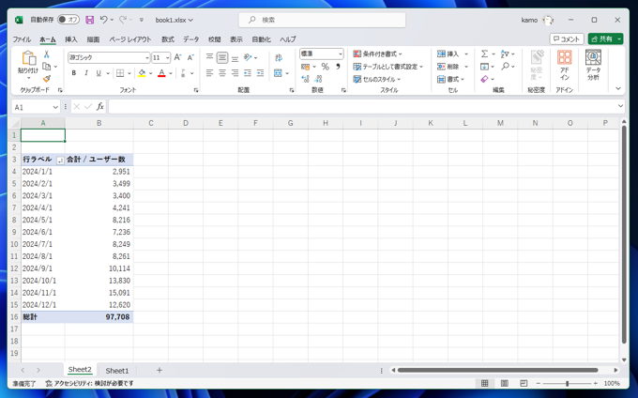This screenshot has height=398, width=638.
Task: Toggle middle vertical alignment
Action: (222, 58)
